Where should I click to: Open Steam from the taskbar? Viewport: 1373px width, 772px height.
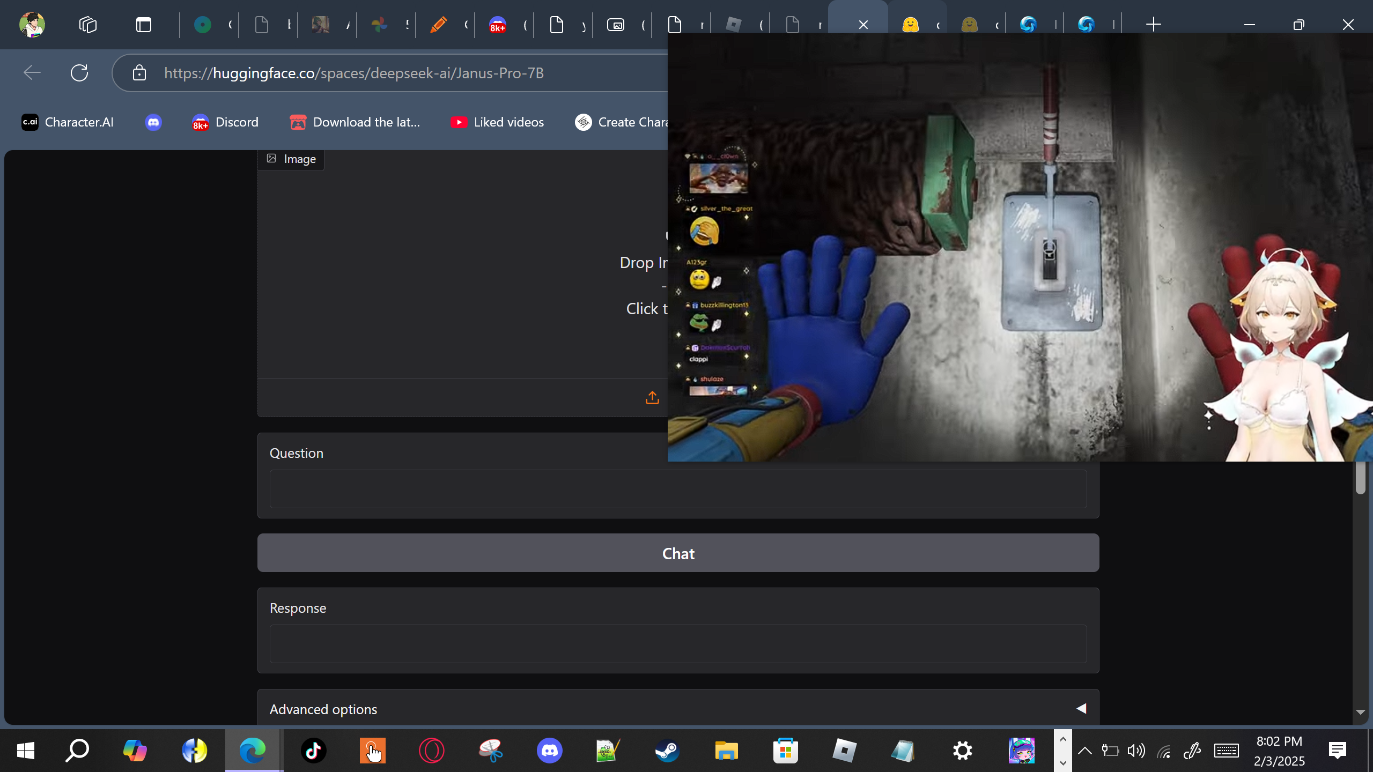(x=668, y=751)
